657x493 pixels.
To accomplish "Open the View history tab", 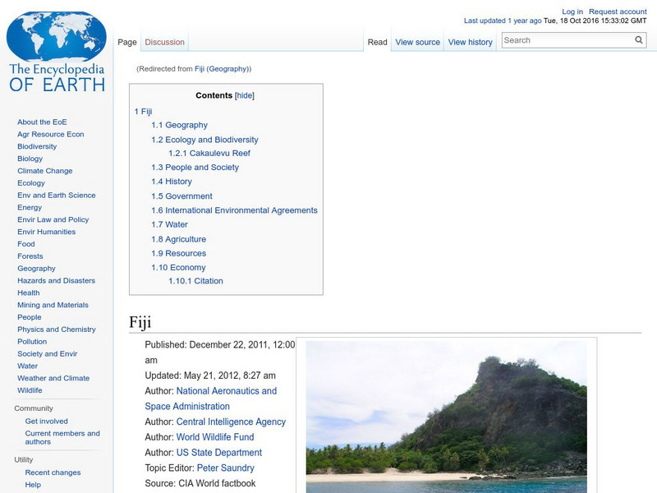I will click(470, 41).
